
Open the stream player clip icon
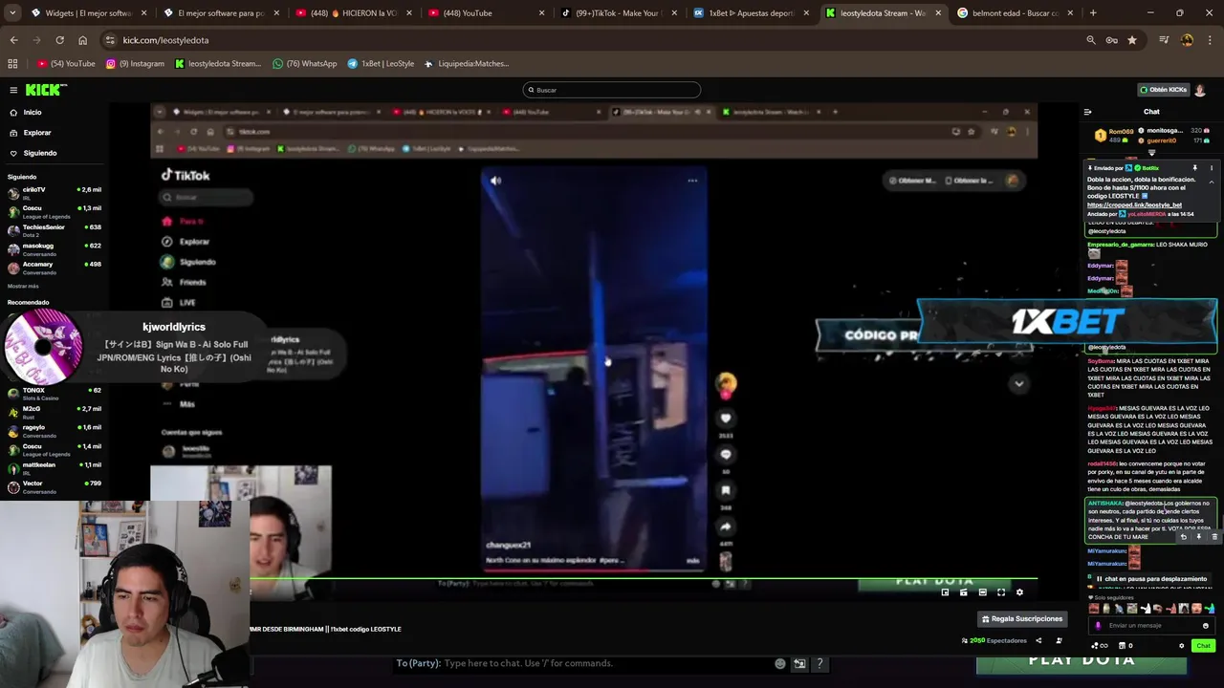tap(963, 592)
